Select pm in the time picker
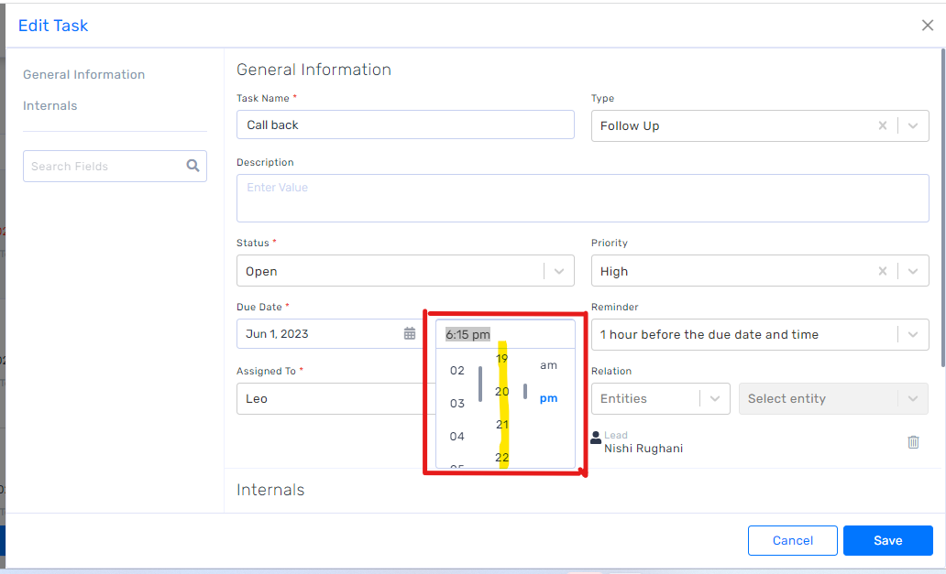This screenshot has height=574, width=946. coord(548,398)
